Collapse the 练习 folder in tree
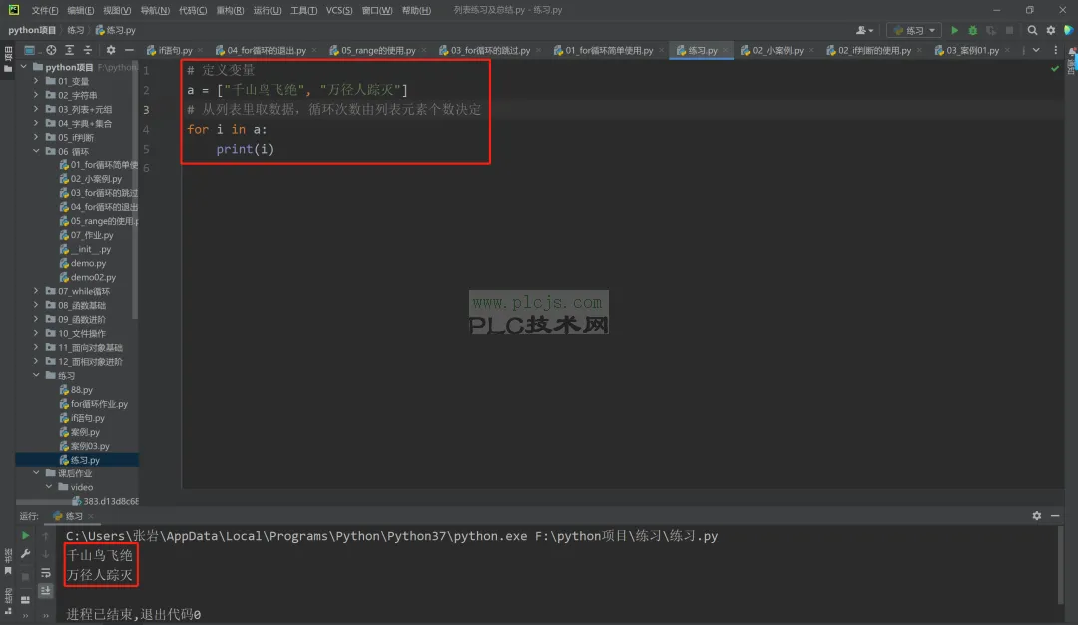 (36, 375)
